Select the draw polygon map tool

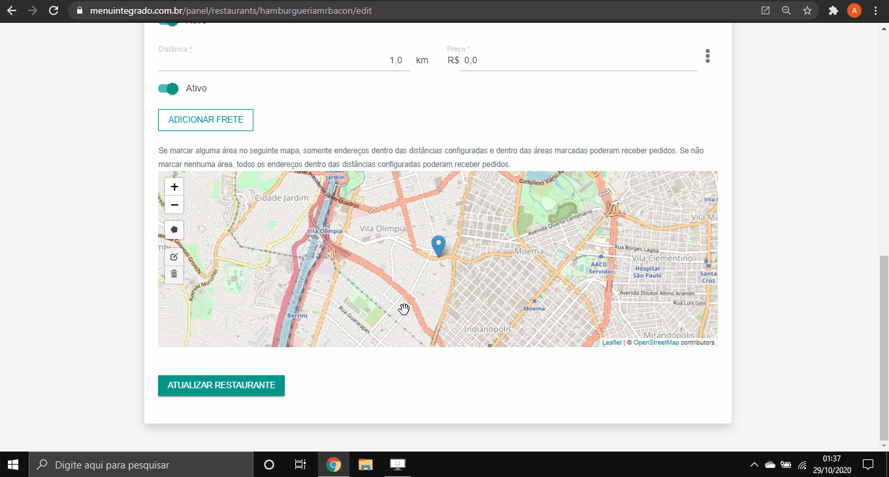click(x=174, y=230)
